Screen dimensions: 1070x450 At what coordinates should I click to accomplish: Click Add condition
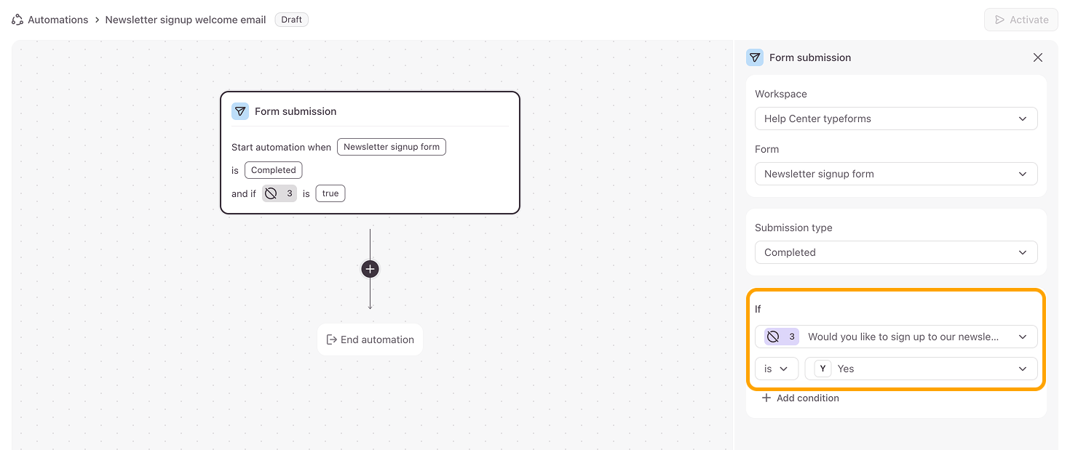click(800, 398)
